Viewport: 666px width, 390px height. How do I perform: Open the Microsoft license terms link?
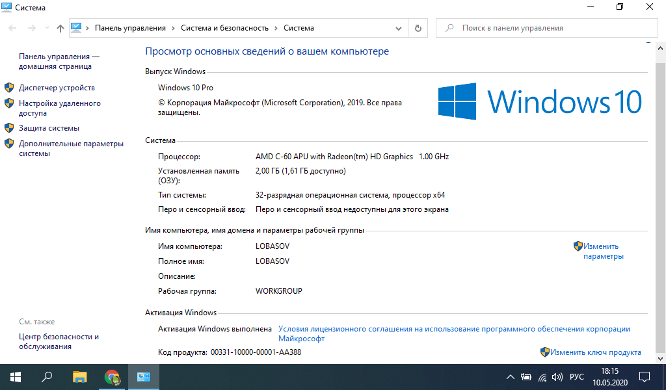[454, 333]
